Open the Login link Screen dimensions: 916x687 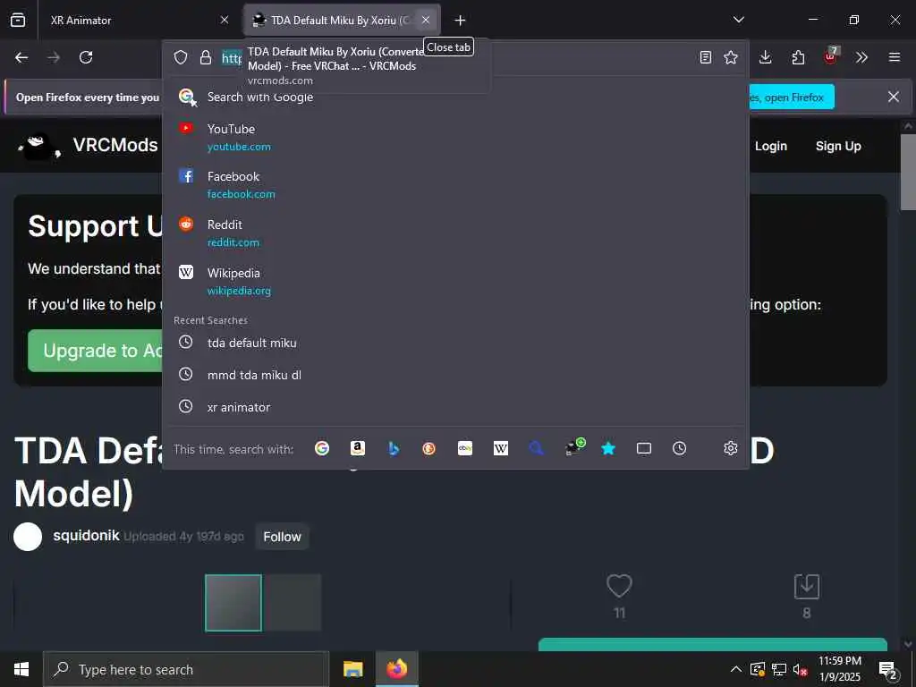click(x=770, y=146)
